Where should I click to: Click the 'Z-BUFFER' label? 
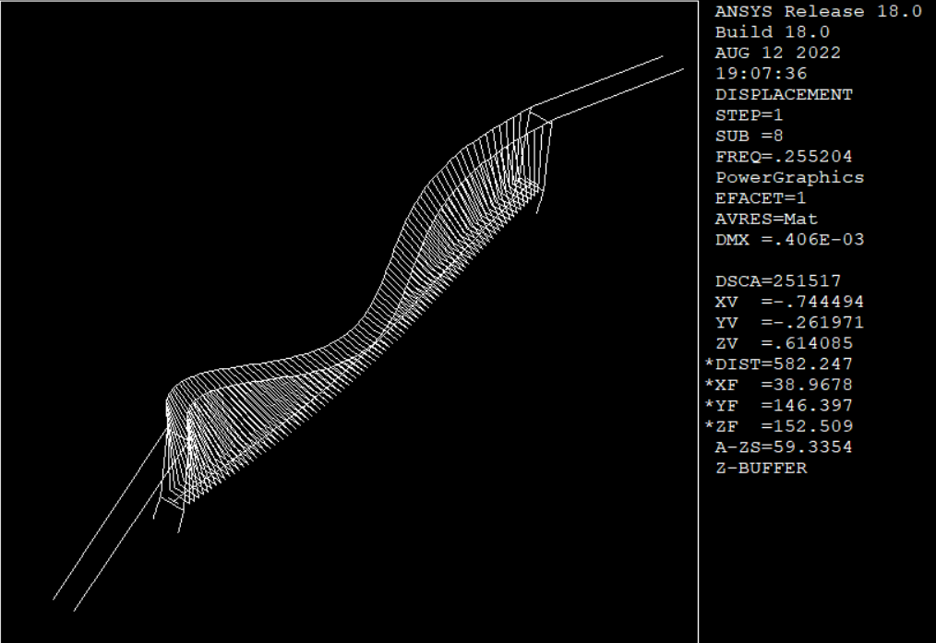click(x=762, y=469)
